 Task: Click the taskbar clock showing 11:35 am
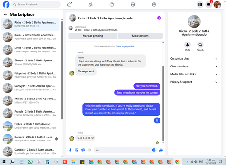coord(211,162)
